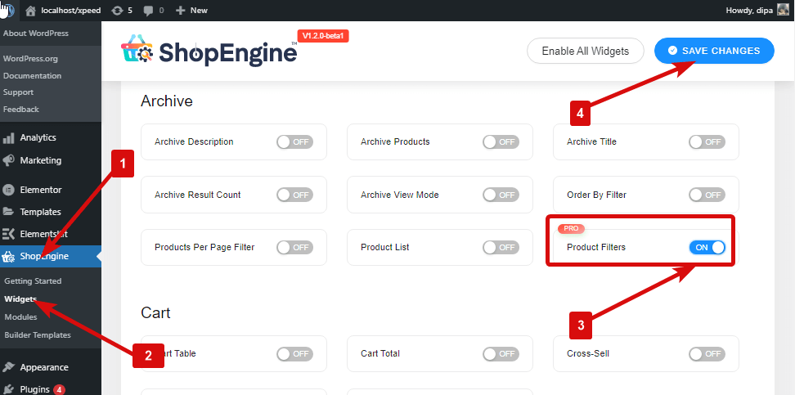Open Getting Started submenu
Viewport: 795px width, 395px height.
pos(33,281)
